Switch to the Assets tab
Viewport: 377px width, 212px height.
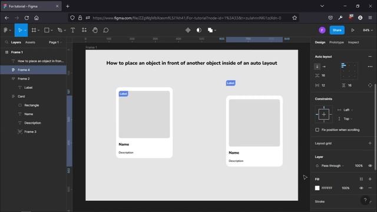(x=30, y=42)
